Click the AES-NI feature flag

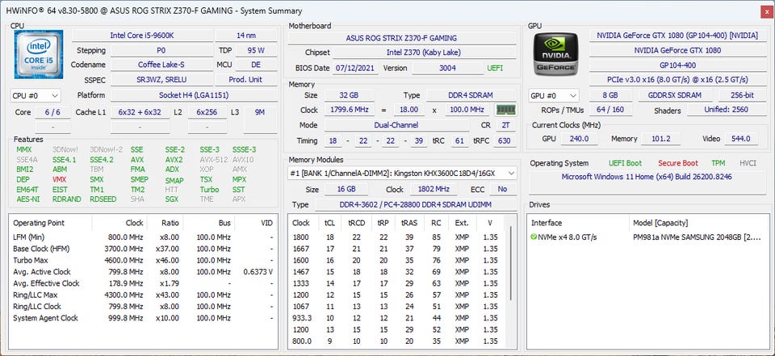[x=27, y=199]
